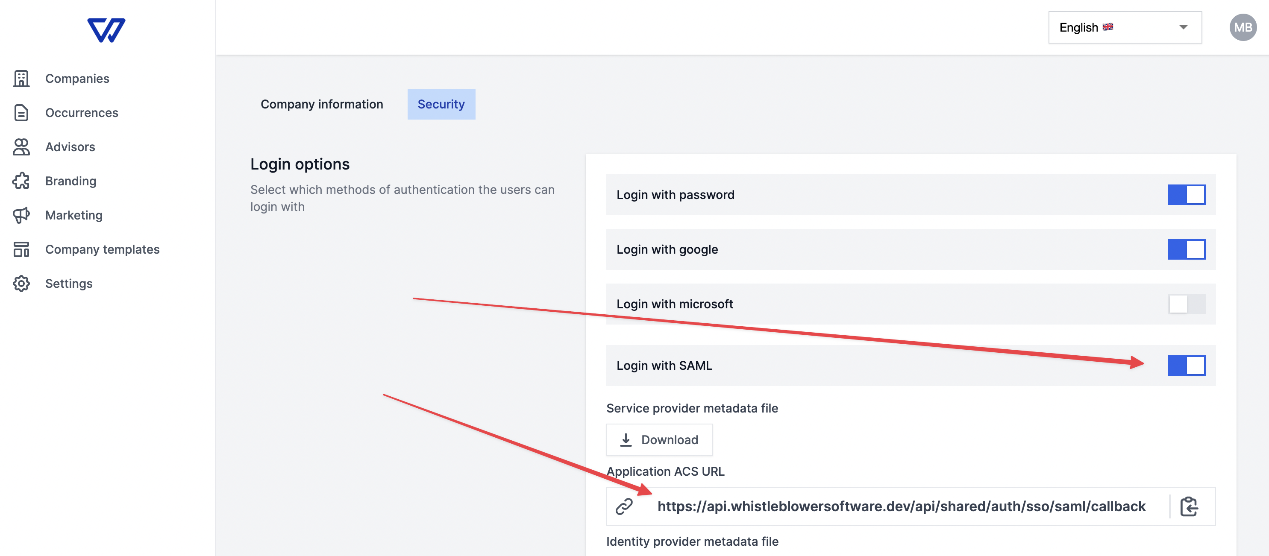This screenshot has width=1269, height=556.
Task: Open Branding from the sidebar
Action: coord(71,181)
